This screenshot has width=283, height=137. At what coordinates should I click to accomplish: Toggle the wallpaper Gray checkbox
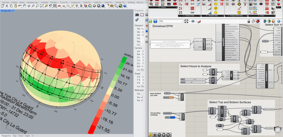(x=142, y=100)
